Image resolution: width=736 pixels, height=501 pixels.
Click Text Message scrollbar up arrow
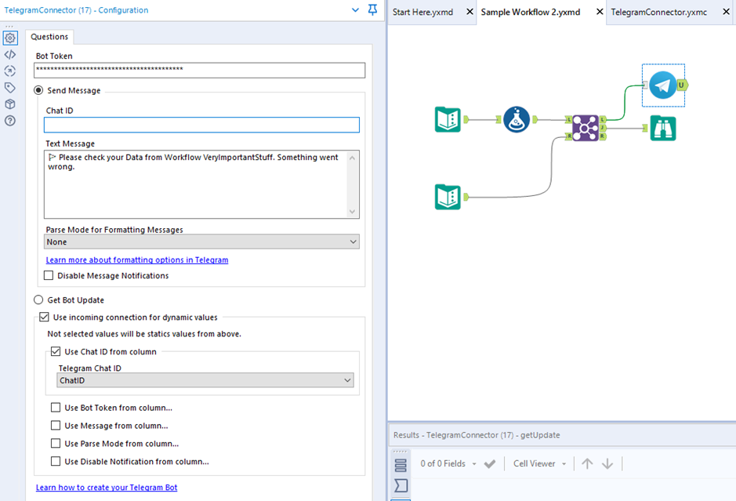pos(353,158)
